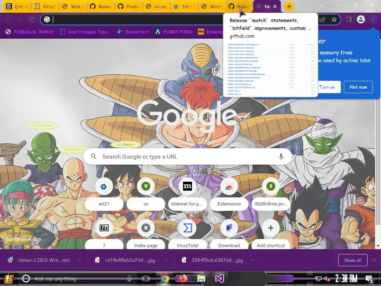Image resolution: width=381 pixels, height=286 pixels.
Task: Open cef4a48eb2a7dd jpg download
Action: pos(125,260)
